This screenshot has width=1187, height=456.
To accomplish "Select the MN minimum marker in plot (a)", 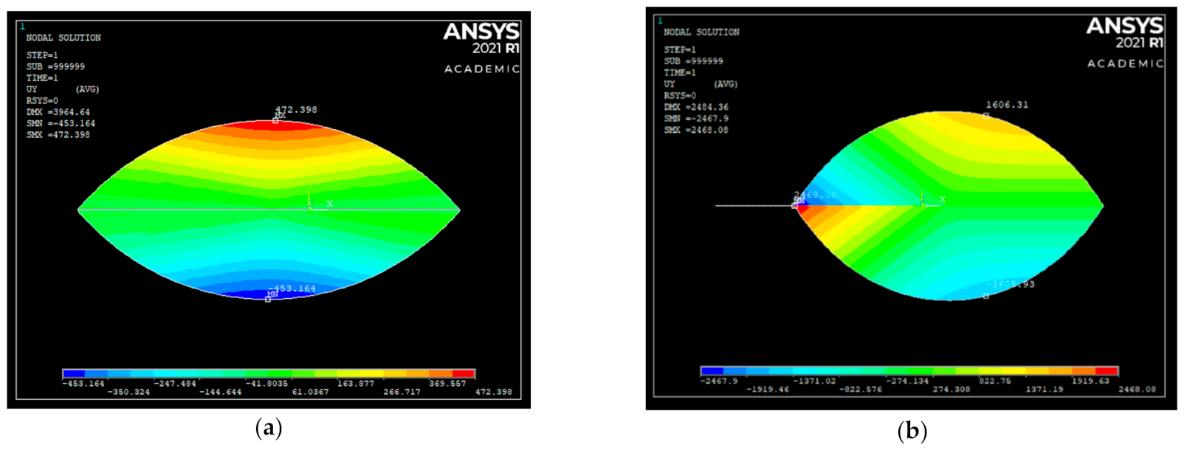I will pos(268,299).
